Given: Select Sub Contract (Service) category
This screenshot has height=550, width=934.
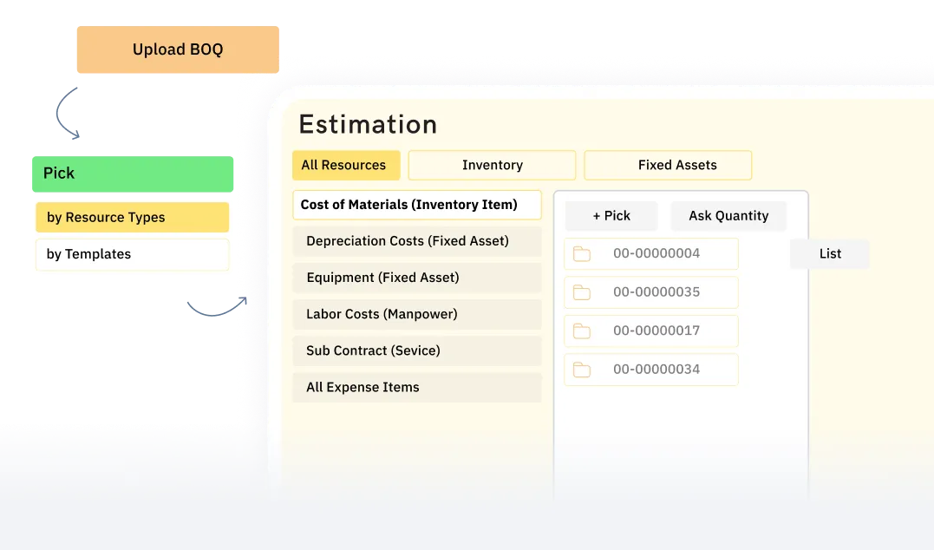Looking at the screenshot, I should [x=416, y=350].
